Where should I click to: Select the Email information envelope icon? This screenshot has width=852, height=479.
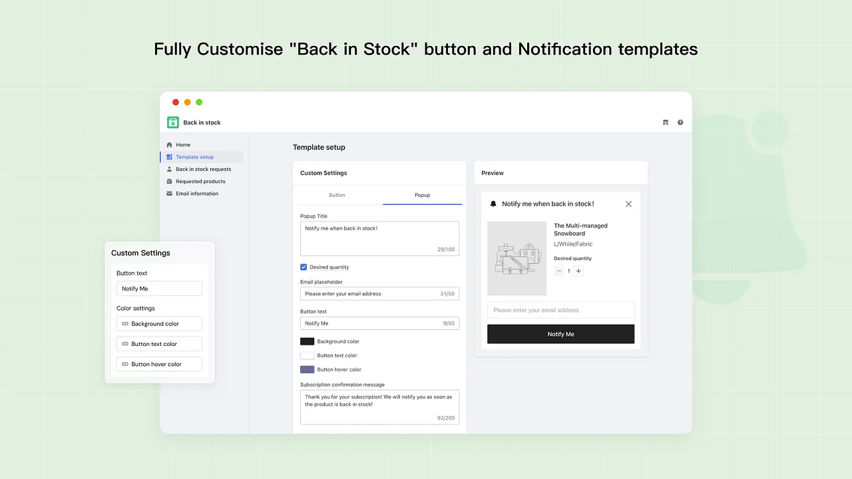pyautogui.click(x=169, y=193)
